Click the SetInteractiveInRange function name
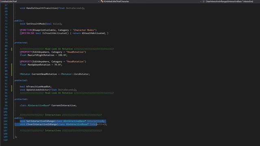The width and height of the screenshot is (260, 146). 40,121
